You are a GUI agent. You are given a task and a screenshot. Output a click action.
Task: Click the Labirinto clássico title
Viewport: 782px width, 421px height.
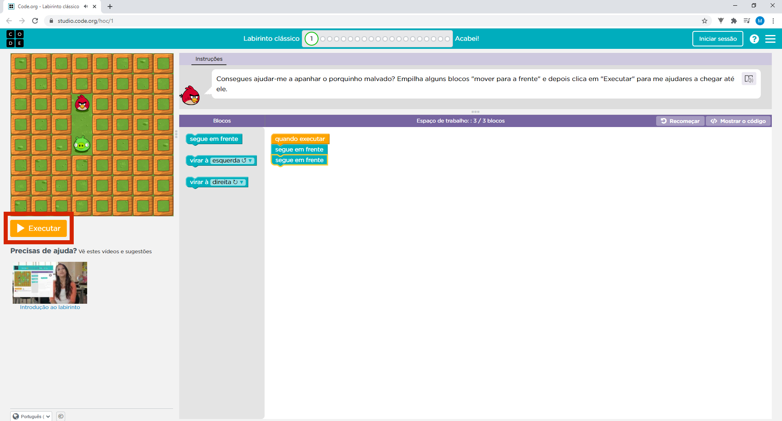pos(271,39)
